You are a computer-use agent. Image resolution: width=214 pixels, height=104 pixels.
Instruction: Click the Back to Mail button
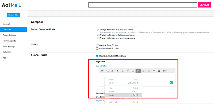pos(13,15)
